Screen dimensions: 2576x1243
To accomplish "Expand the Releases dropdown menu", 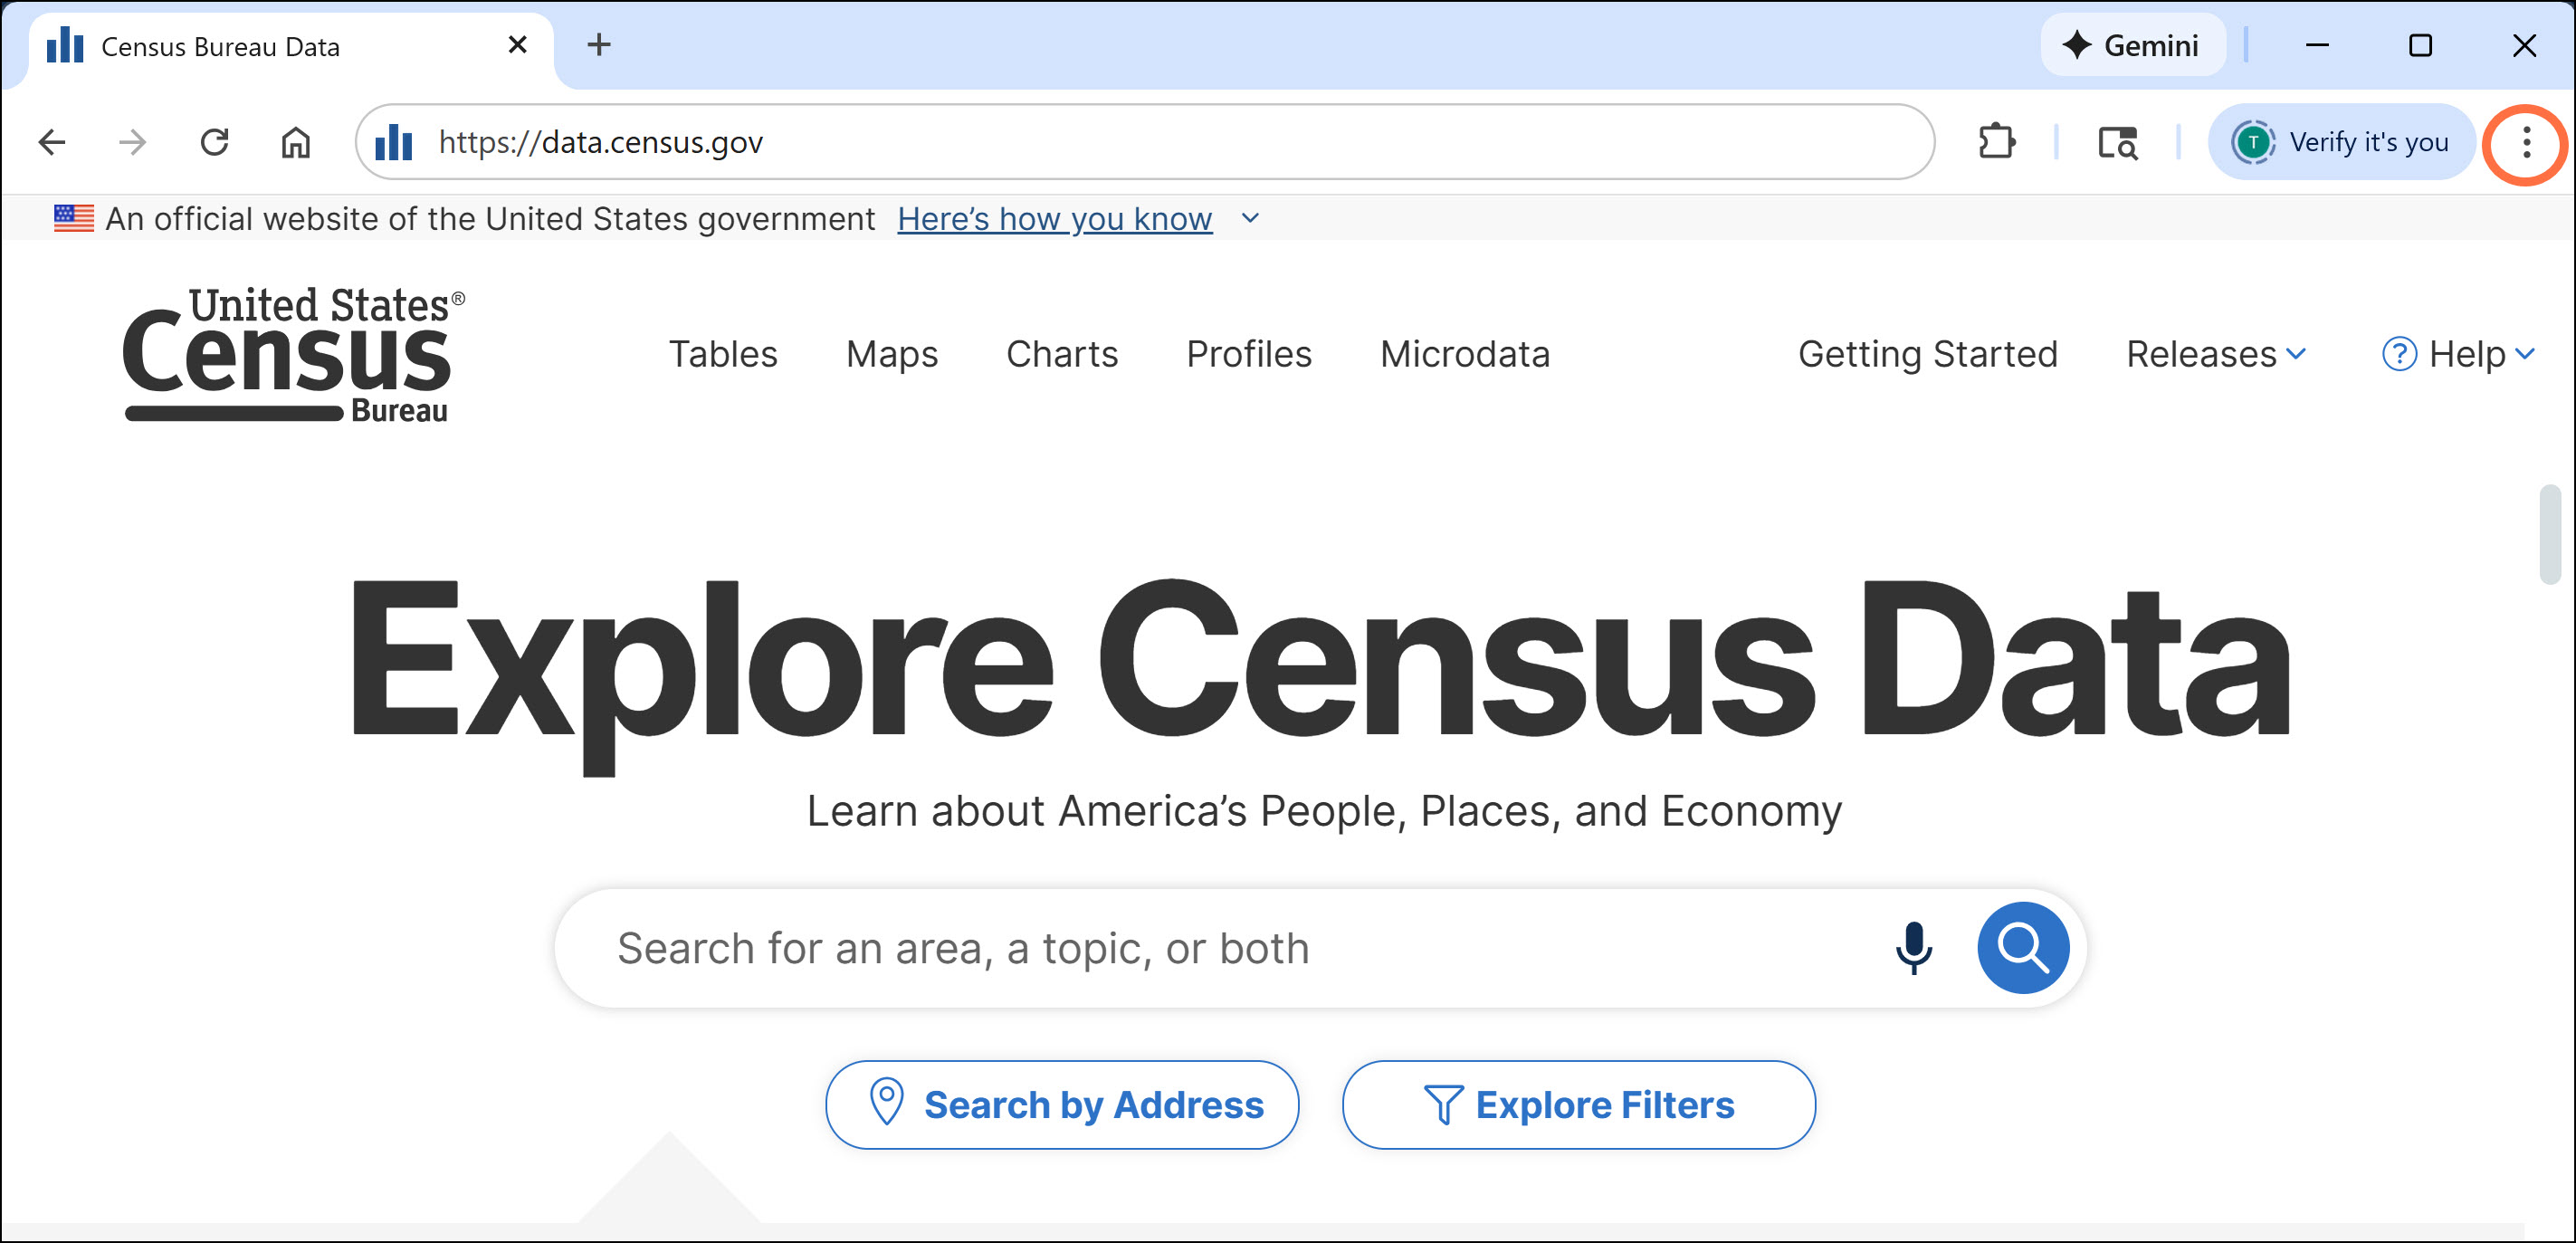I will click(x=2215, y=354).
